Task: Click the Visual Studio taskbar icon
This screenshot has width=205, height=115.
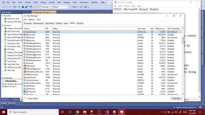Action: (x=107, y=112)
